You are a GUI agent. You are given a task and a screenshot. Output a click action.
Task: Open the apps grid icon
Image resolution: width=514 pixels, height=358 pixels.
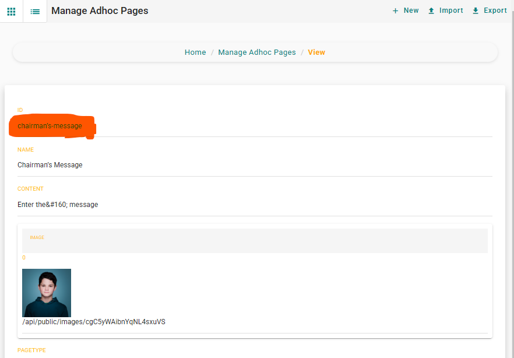click(11, 12)
